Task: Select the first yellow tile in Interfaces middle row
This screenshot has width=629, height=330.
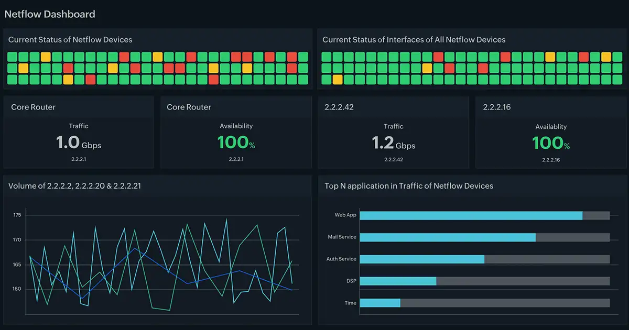Action: [427, 68]
